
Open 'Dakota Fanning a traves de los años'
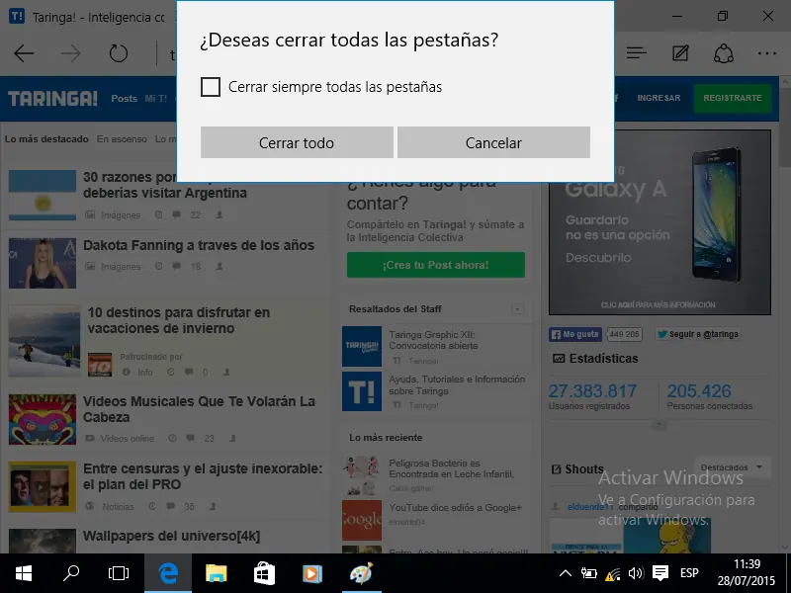pos(199,245)
